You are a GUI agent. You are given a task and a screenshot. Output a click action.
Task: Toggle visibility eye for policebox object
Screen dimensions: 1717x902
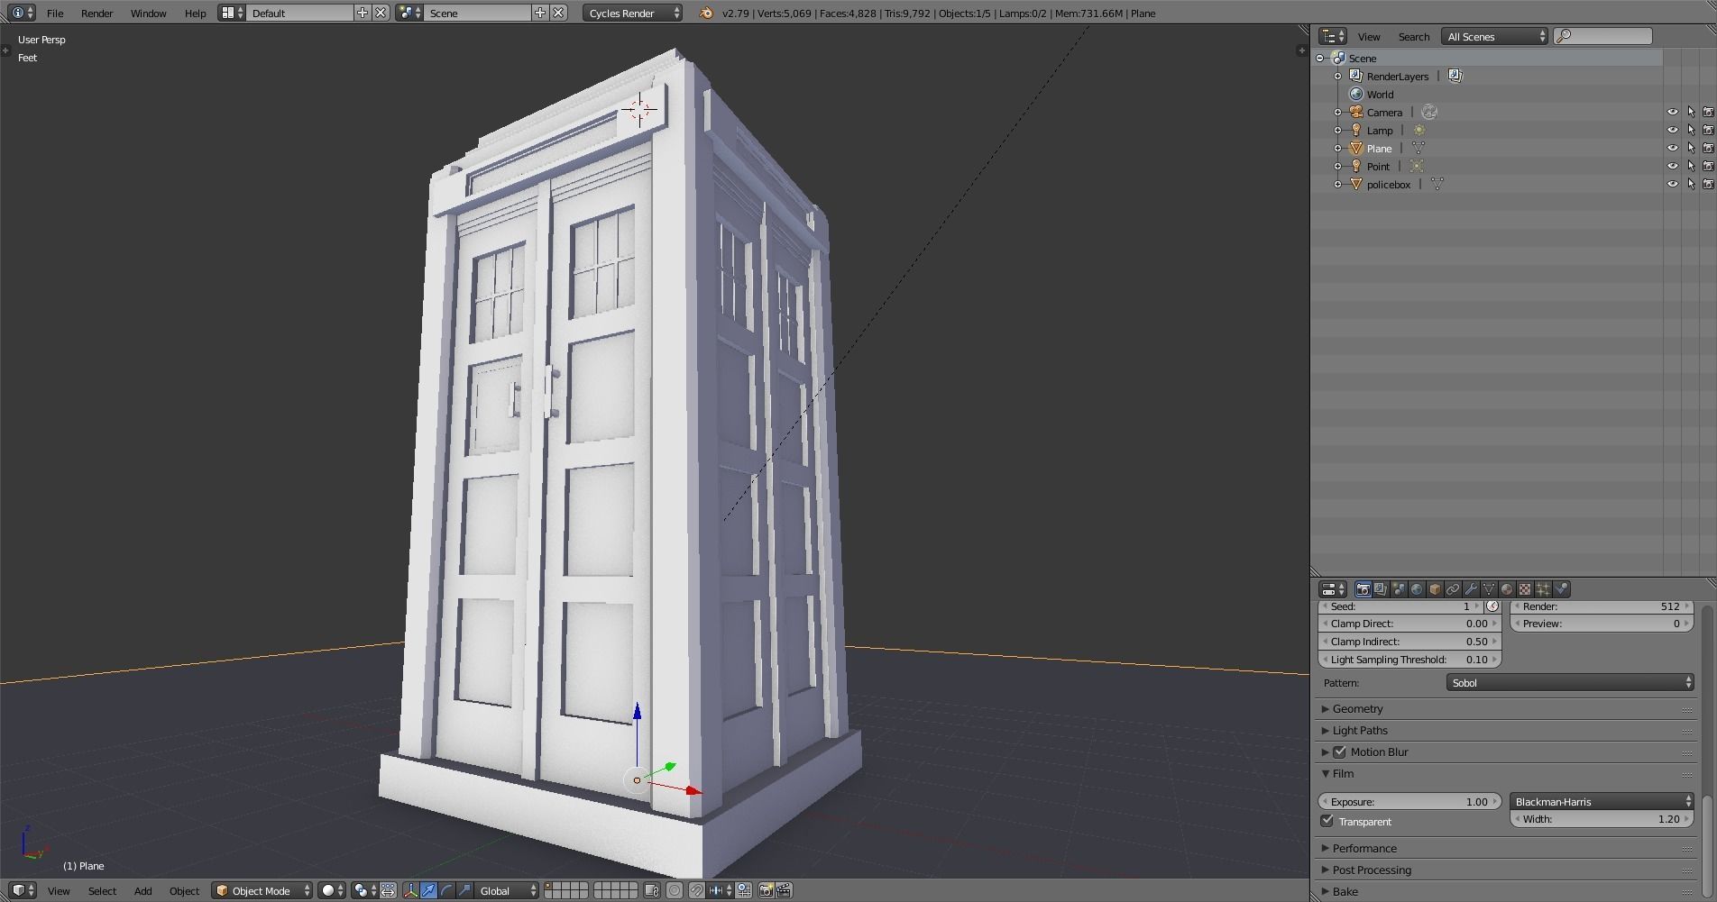(1672, 184)
